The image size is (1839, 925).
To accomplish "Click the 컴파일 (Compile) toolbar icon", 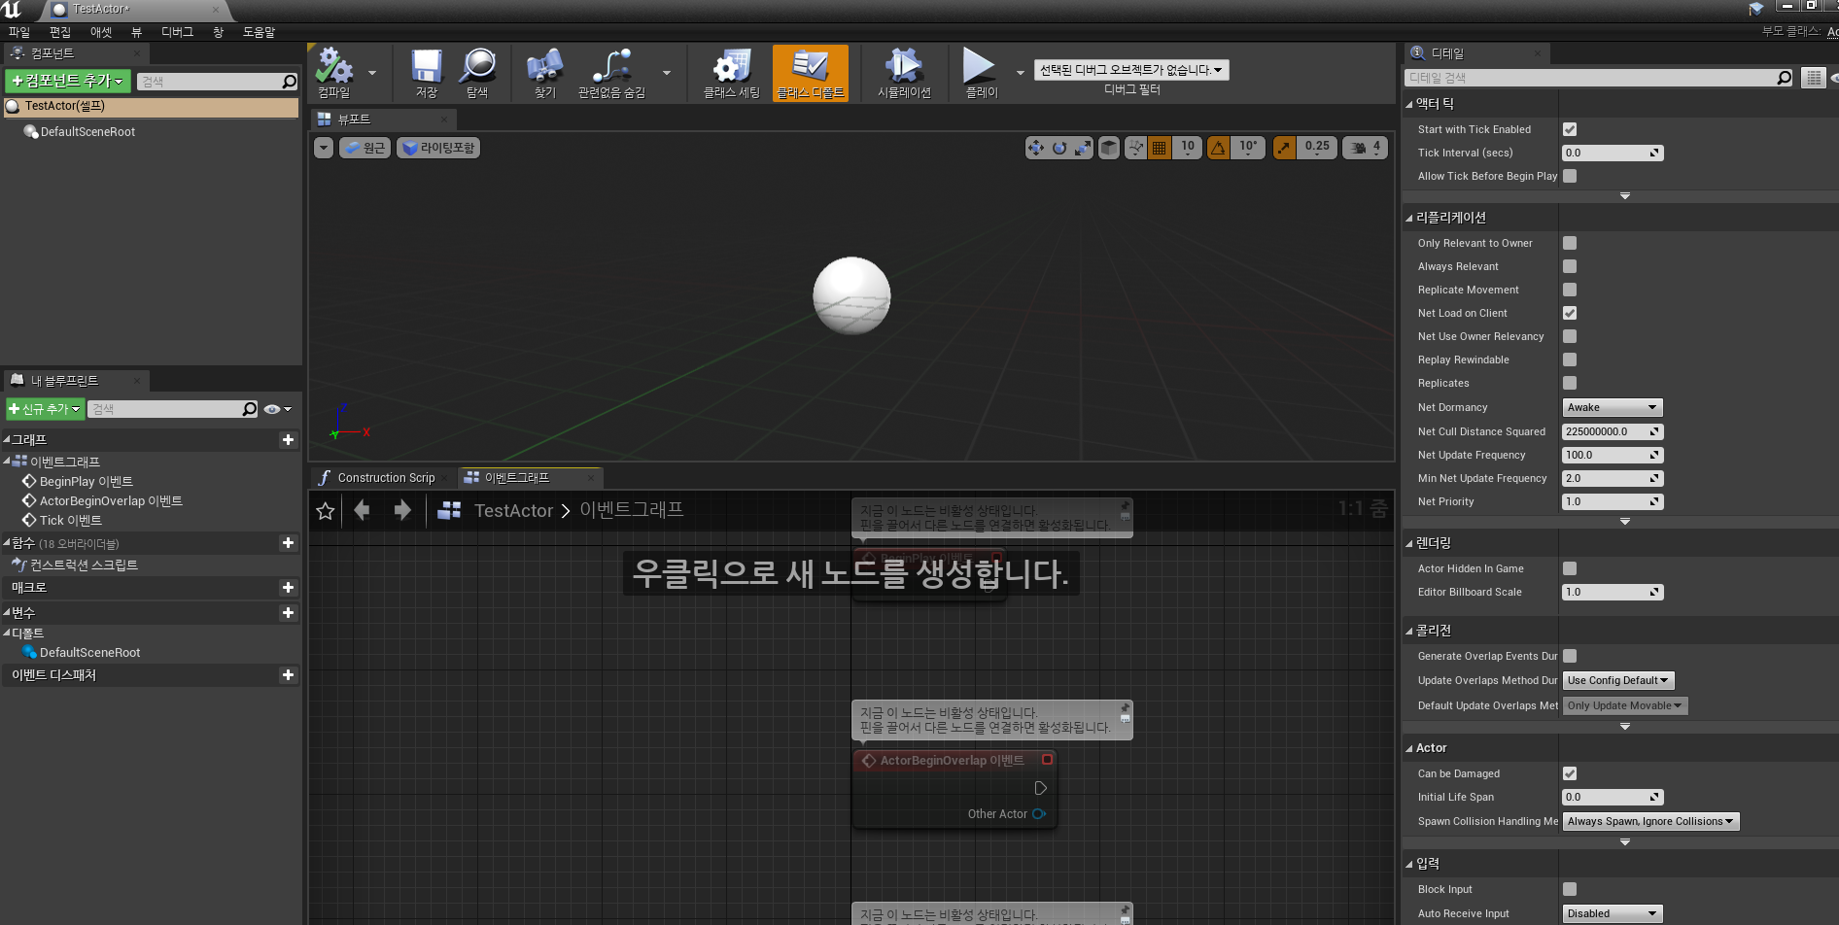I will coord(334,73).
